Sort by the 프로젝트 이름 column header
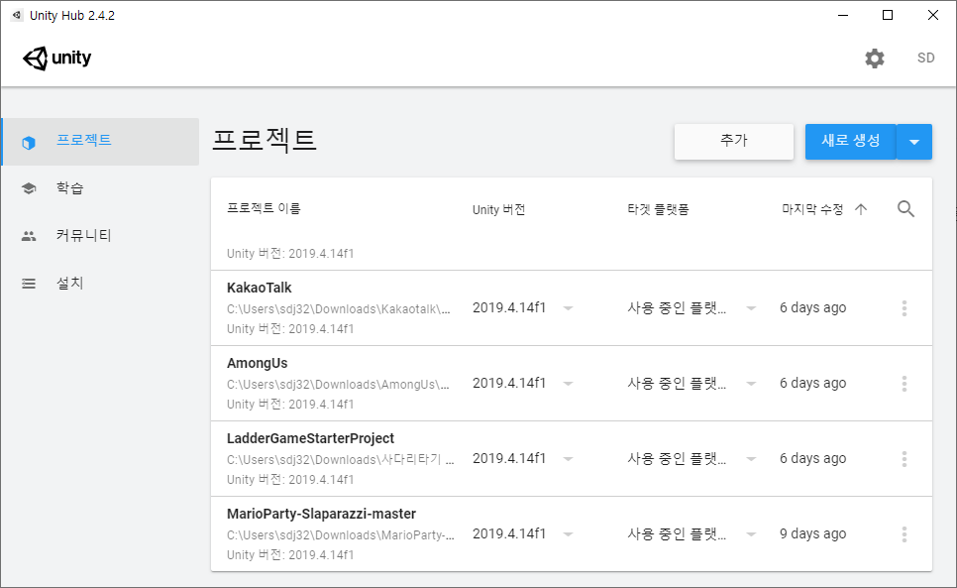This screenshot has width=957, height=588. [x=264, y=209]
